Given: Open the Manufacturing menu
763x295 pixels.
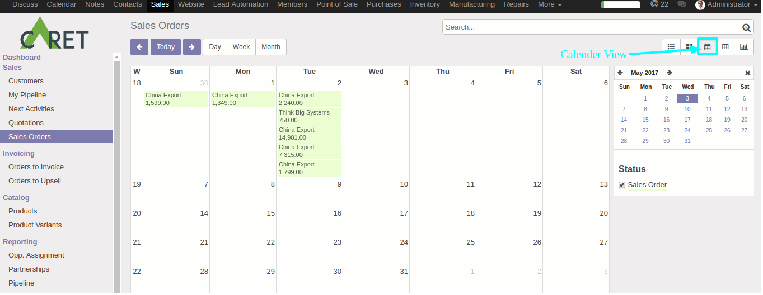Looking at the screenshot, I should [x=472, y=4].
